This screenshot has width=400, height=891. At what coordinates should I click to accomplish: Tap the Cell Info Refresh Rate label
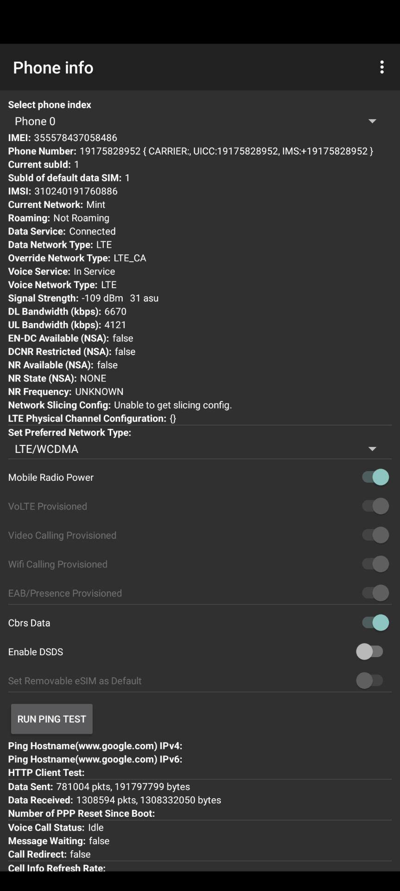click(x=56, y=867)
